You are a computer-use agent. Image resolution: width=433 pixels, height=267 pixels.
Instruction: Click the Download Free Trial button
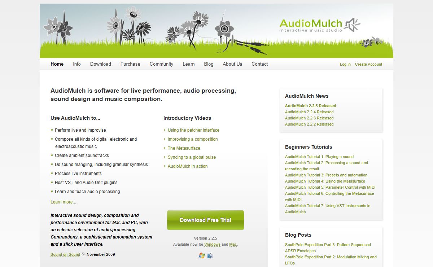pos(205,220)
